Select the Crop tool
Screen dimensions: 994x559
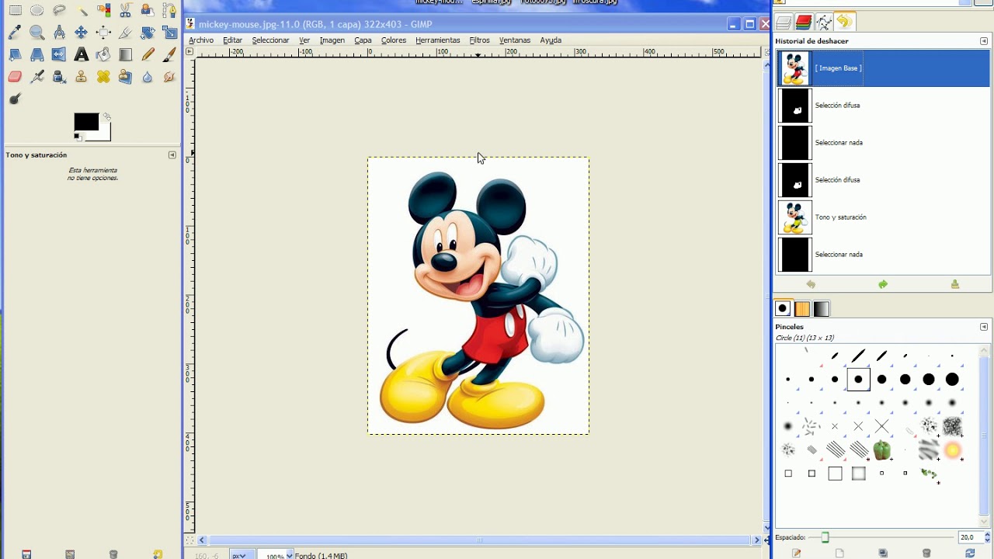(x=125, y=33)
